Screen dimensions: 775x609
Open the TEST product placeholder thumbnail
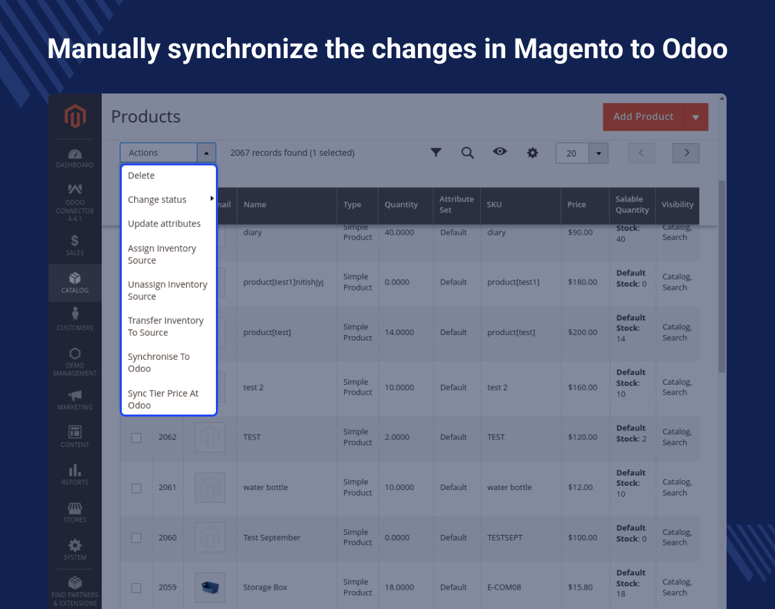point(210,437)
